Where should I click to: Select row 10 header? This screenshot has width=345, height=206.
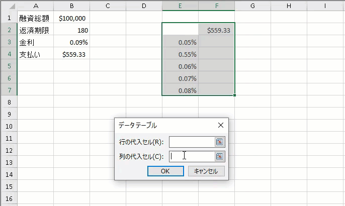click(9, 126)
